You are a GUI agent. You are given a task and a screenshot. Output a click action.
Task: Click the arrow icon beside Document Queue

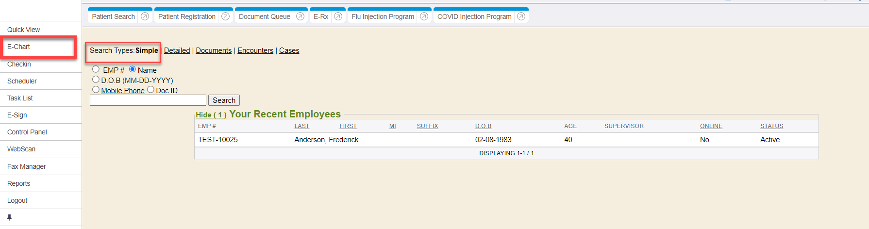pos(300,16)
